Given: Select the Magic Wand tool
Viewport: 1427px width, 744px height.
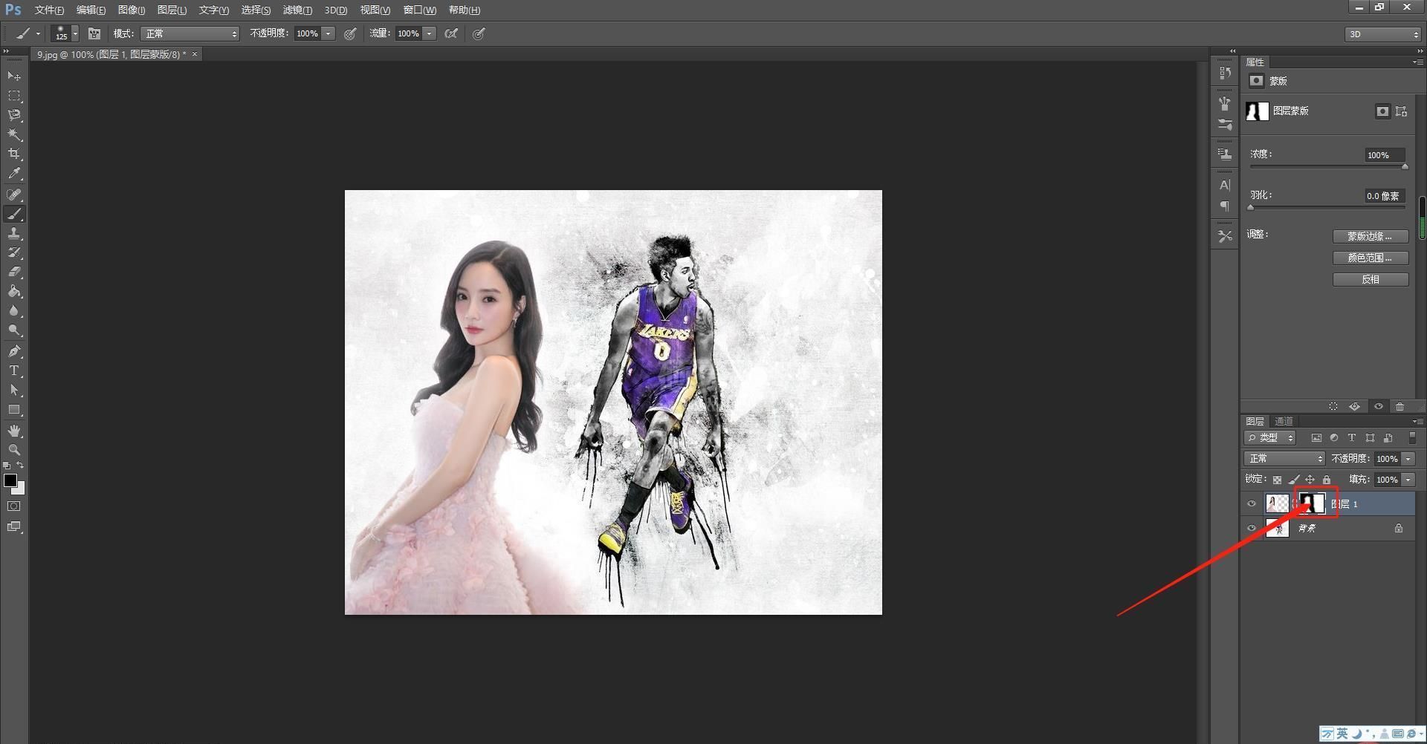Looking at the screenshot, I should click(14, 134).
